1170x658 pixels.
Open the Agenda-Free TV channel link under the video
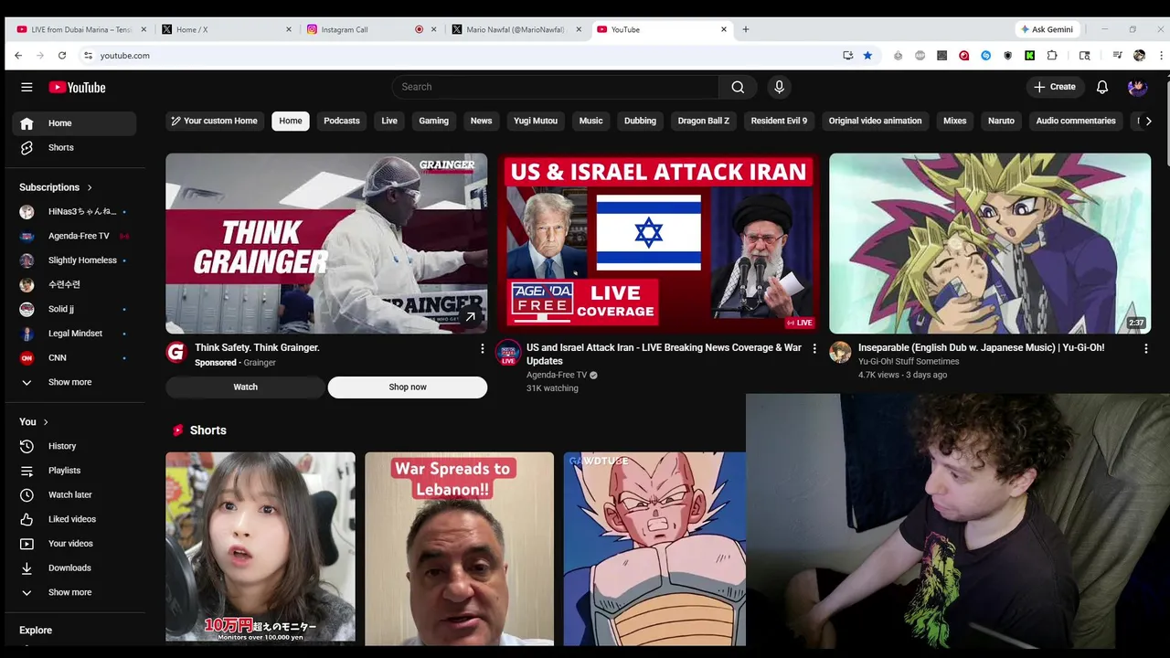(x=557, y=375)
